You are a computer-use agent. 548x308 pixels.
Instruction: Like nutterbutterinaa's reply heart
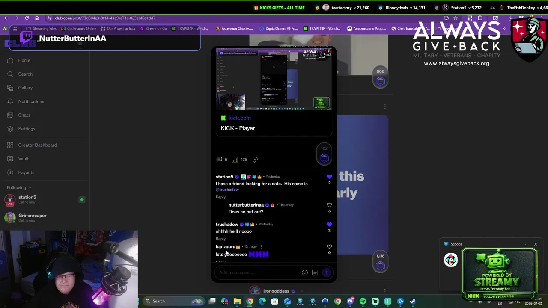click(329, 205)
